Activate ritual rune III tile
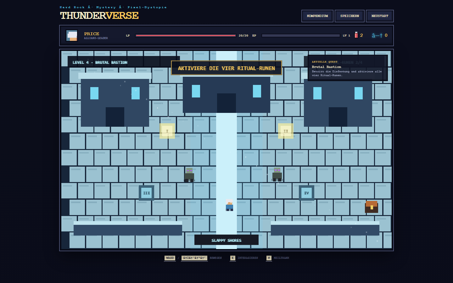The image size is (453, 283). click(x=146, y=193)
